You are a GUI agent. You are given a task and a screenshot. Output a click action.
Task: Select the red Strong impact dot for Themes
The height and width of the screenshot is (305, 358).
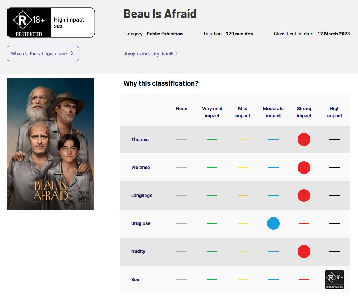click(x=304, y=139)
